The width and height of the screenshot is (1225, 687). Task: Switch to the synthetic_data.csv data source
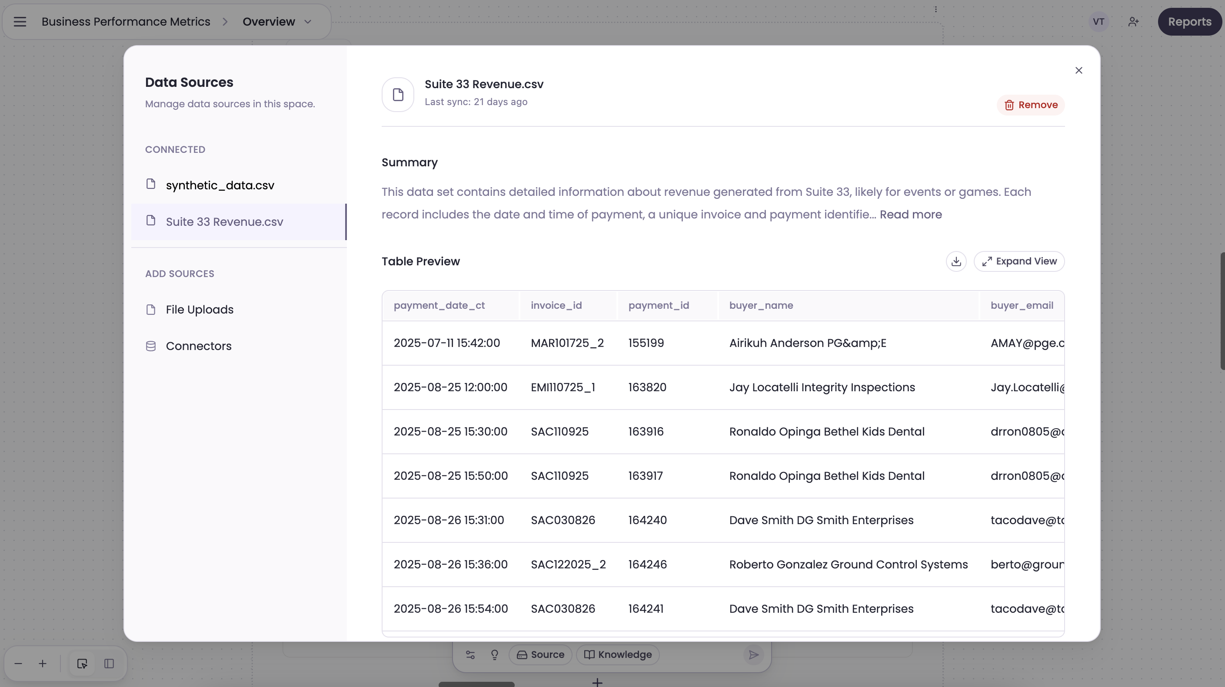click(219, 185)
